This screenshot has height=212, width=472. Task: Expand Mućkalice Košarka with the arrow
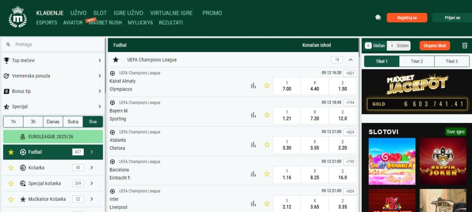(92, 199)
